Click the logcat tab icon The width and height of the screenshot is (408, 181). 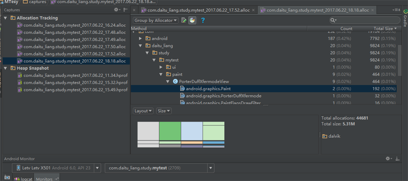17,179
